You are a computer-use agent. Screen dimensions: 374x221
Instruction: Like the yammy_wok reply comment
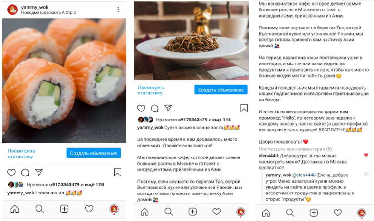click(x=366, y=174)
